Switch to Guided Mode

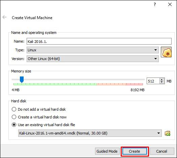(107, 151)
